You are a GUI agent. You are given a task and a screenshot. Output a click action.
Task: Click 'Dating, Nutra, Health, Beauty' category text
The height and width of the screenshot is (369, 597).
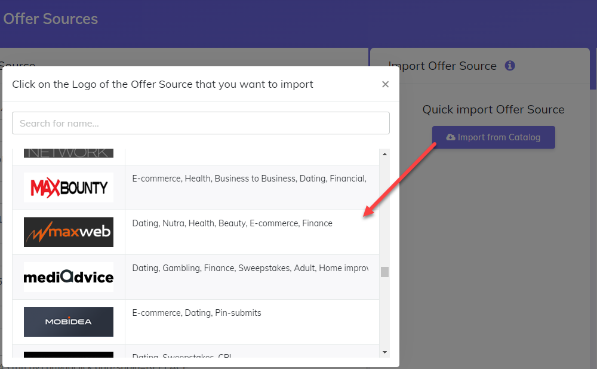(232, 223)
